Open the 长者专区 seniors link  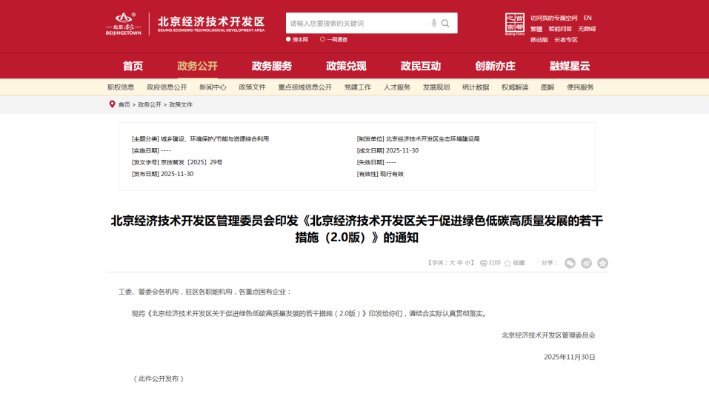pyautogui.click(x=566, y=40)
